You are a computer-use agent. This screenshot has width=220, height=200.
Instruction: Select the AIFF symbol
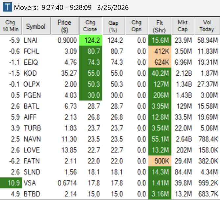click(30, 117)
